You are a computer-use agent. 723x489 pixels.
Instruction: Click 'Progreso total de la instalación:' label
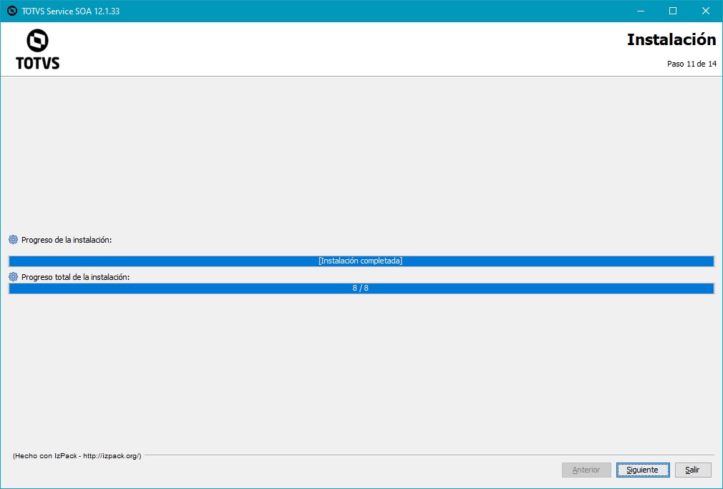(75, 277)
